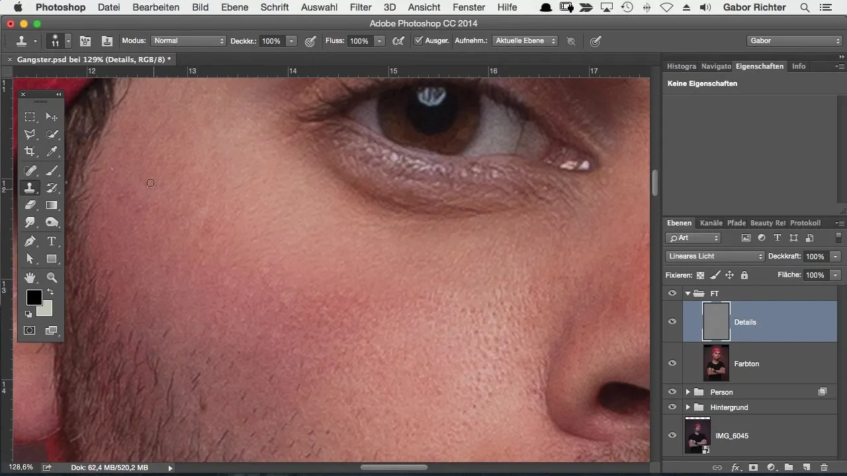This screenshot has height=476, width=847.
Task: Select the Hand tool
Action: [30, 278]
